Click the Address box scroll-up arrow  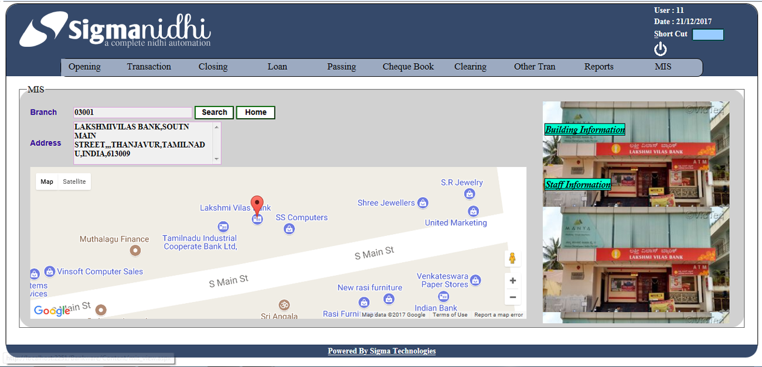point(217,126)
